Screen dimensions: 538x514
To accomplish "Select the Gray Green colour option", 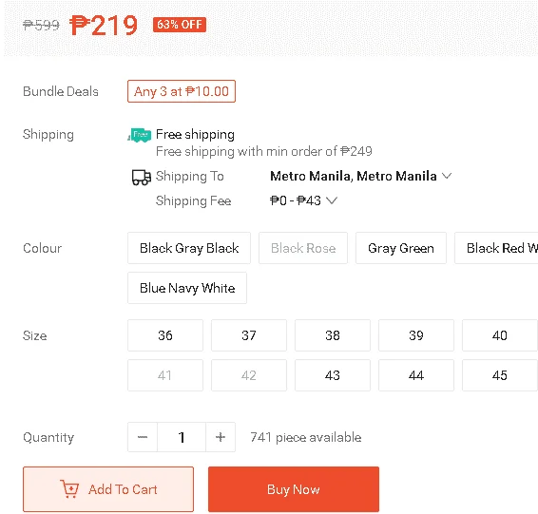I will coord(401,248).
